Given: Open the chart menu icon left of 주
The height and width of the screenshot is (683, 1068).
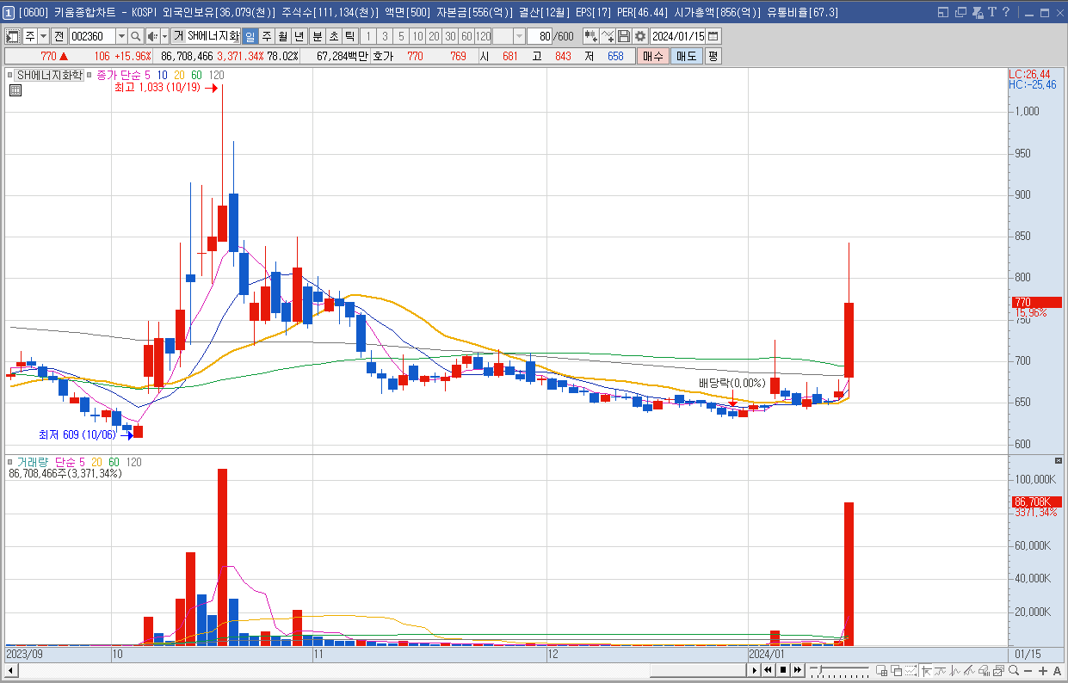Looking at the screenshot, I should tap(13, 36).
